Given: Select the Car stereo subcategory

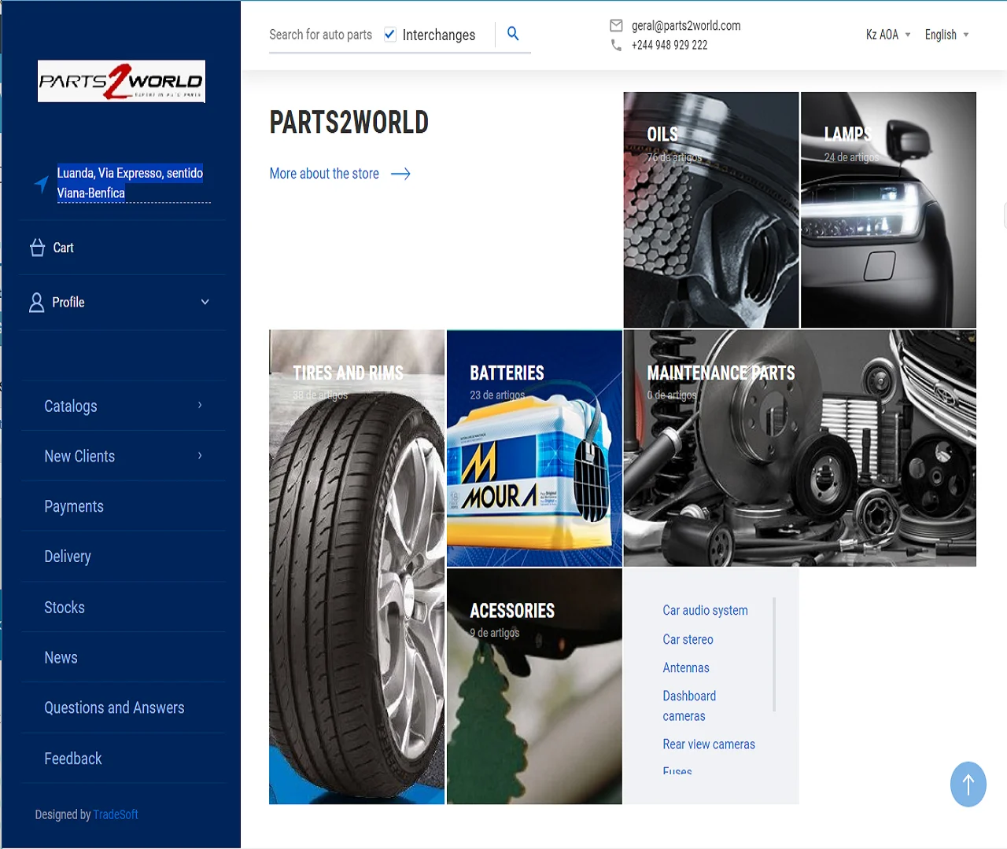Looking at the screenshot, I should point(688,639).
